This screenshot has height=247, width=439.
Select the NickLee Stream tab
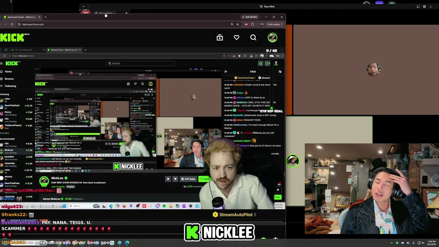64,50
